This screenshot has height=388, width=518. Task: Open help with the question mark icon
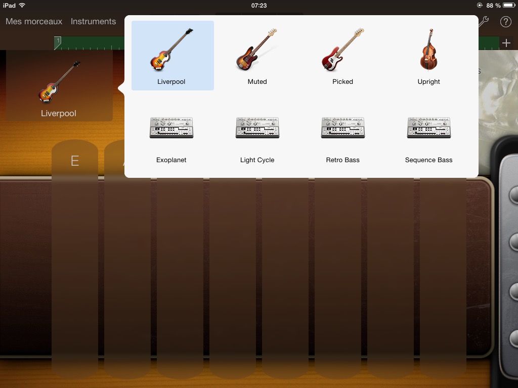point(505,22)
